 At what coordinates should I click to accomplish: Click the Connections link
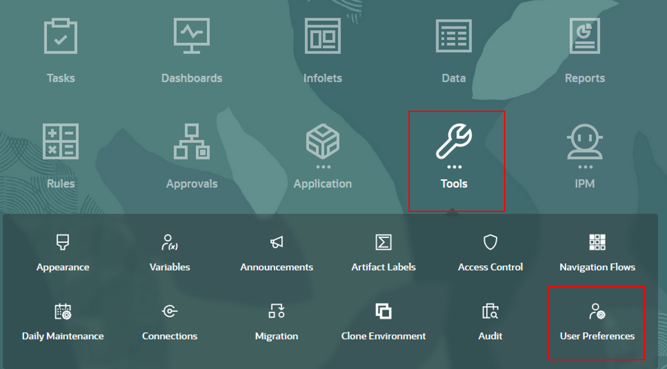click(170, 336)
